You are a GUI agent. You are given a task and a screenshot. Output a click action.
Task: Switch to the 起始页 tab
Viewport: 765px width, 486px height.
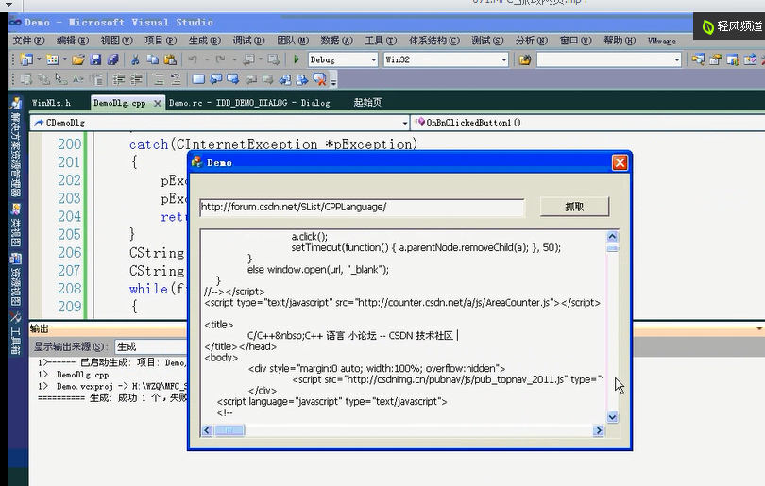tap(367, 102)
